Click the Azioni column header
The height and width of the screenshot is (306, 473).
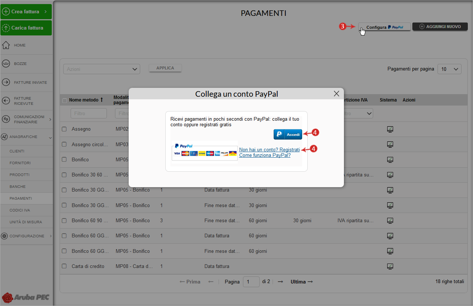point(409,100)
